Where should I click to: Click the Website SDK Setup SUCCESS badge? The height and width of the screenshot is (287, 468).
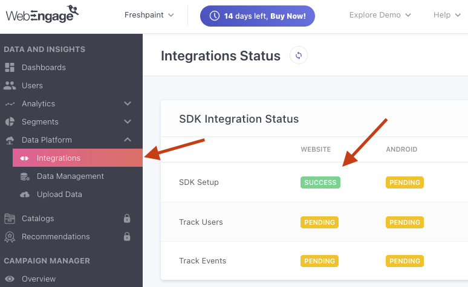click(320, 182)
